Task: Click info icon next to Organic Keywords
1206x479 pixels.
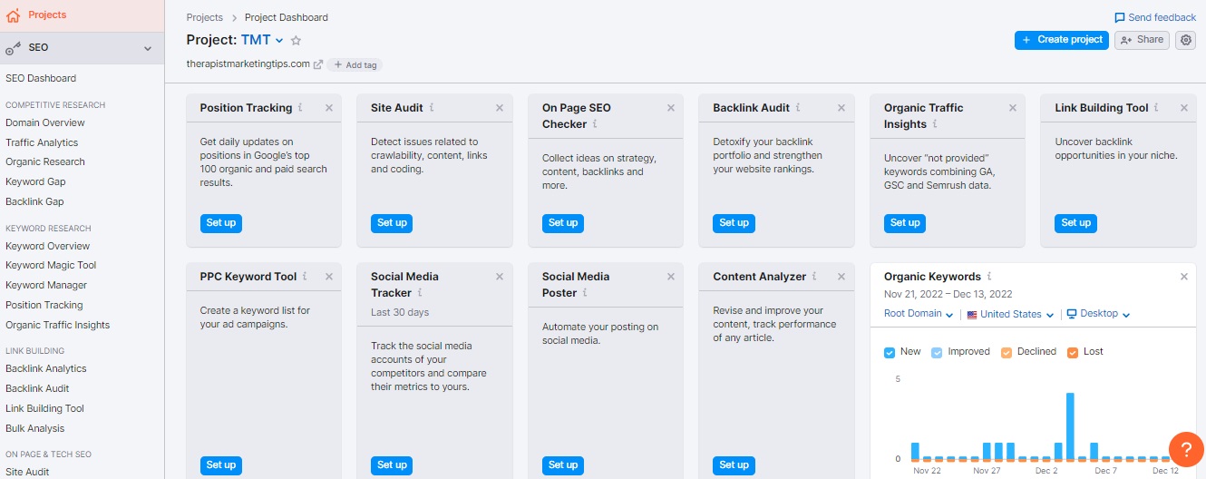Action: 989,276
